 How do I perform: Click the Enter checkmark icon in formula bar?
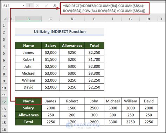tap(46, 5)
